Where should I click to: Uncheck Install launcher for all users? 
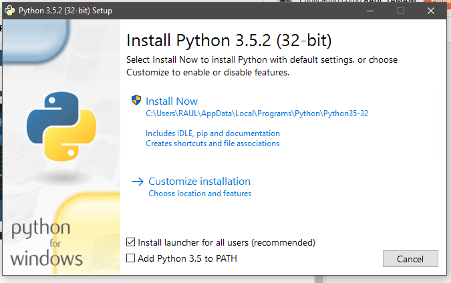click(130, 242)
